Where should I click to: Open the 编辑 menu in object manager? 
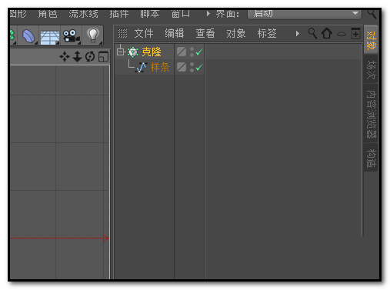click(x=175, y=33)
